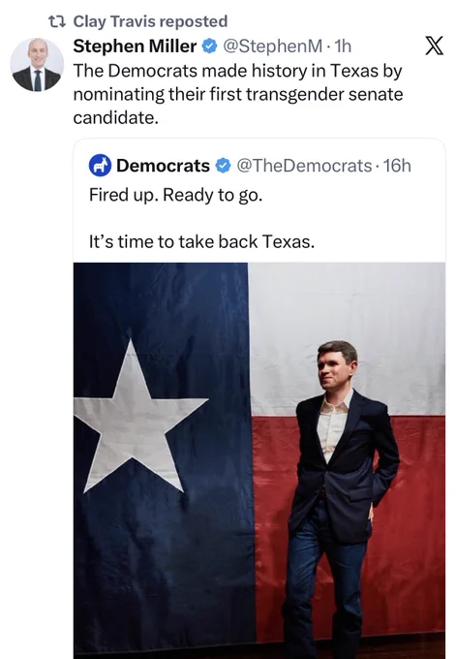Click the X logo icon
This screenshot has height=659, width=456.
[434, 46]
